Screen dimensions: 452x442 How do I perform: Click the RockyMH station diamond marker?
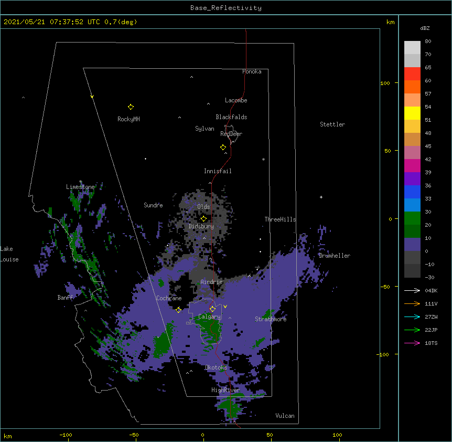click(x=131, y=107)
